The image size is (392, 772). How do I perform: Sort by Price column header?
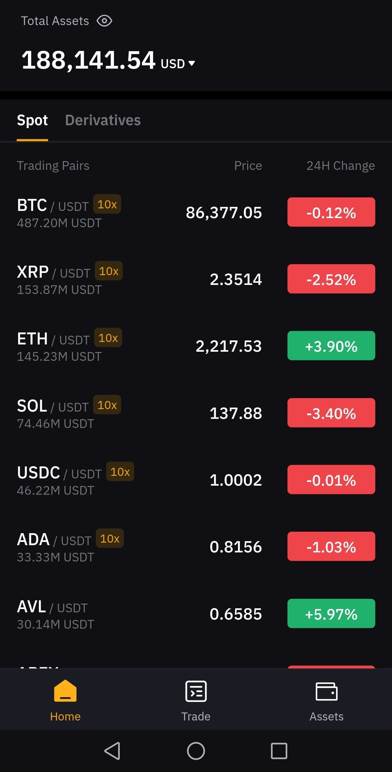pos(248,166)
